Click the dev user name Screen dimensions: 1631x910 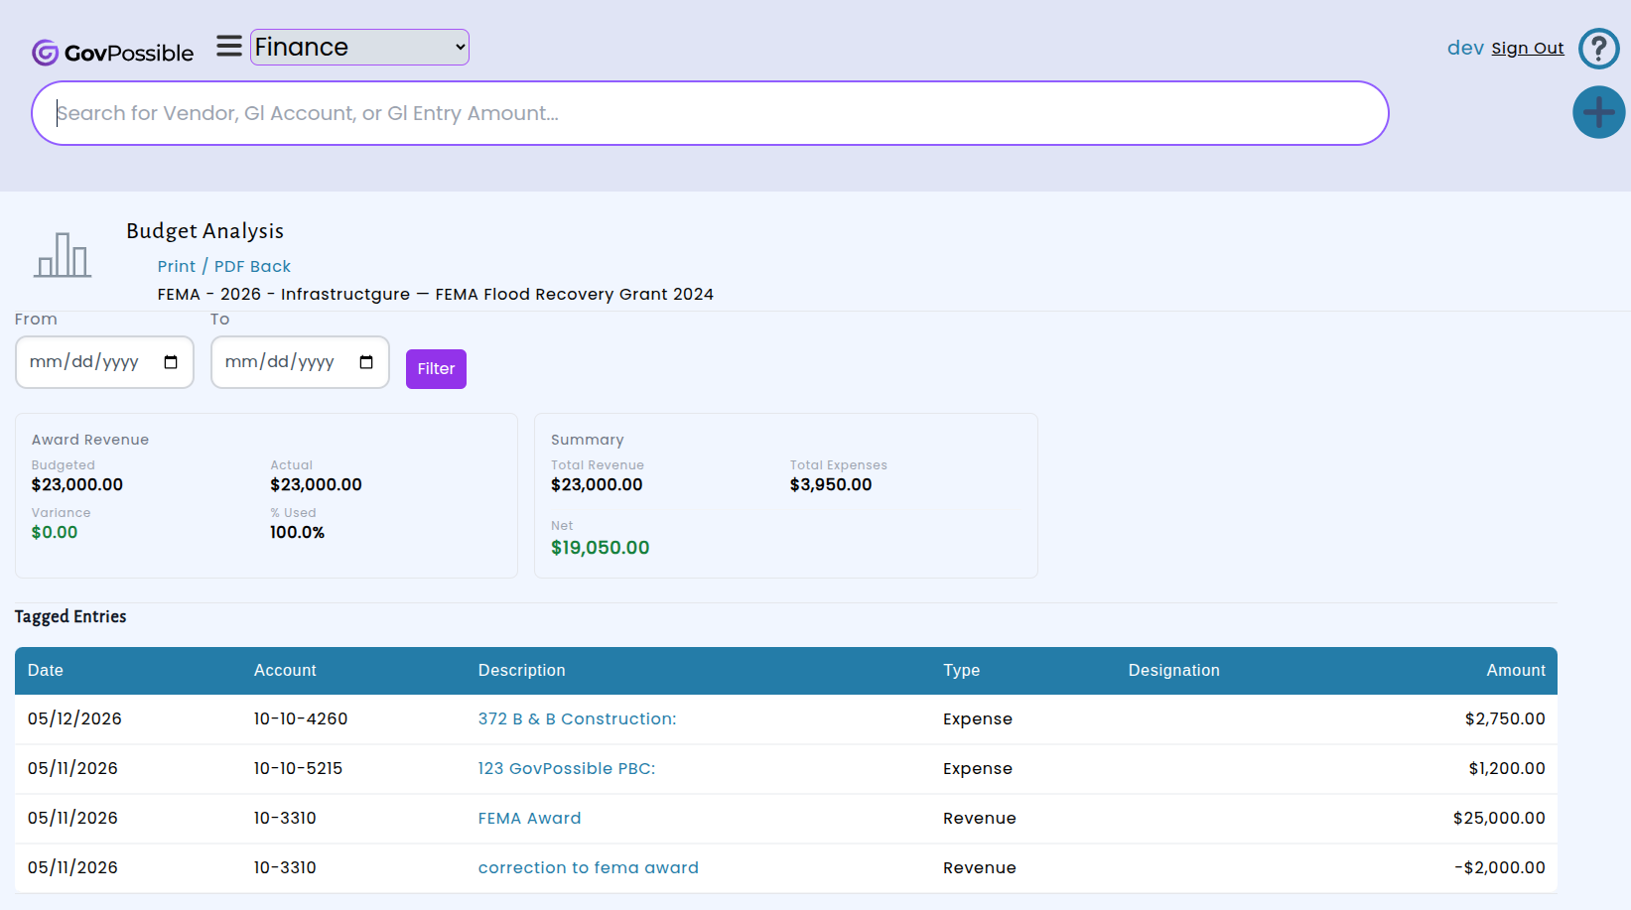tap(1465, 48)
